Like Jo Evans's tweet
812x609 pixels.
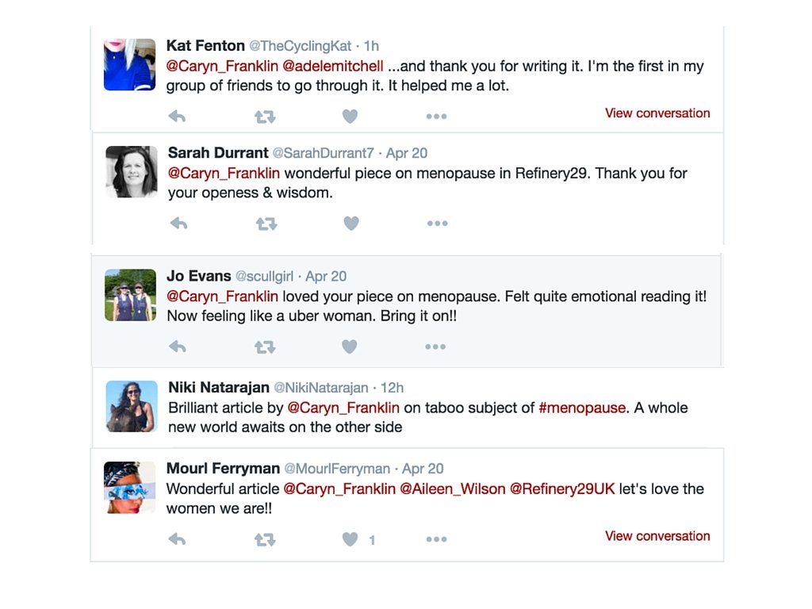tap(350, 347)
